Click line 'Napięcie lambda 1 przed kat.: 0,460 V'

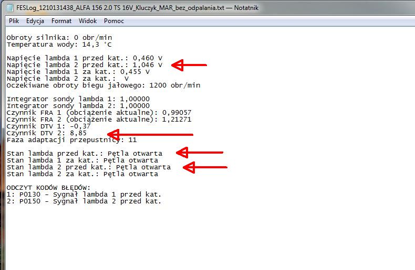pyautogui.click(x=85, y=58)
